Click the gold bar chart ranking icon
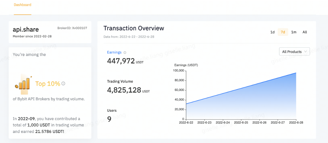Image resolution: width=328 pixels, height=143 pixels. [x=23, y=83]
